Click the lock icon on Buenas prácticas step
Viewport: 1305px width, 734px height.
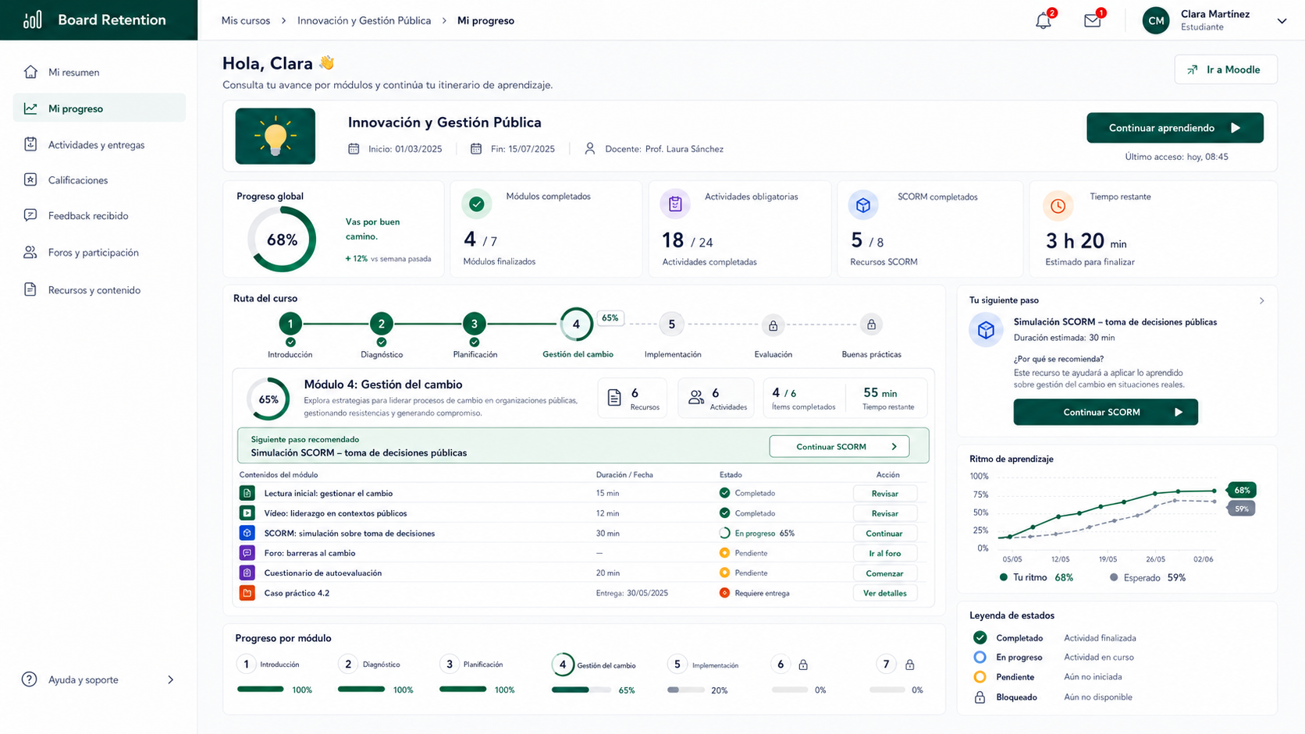click(x=871, y=324)
